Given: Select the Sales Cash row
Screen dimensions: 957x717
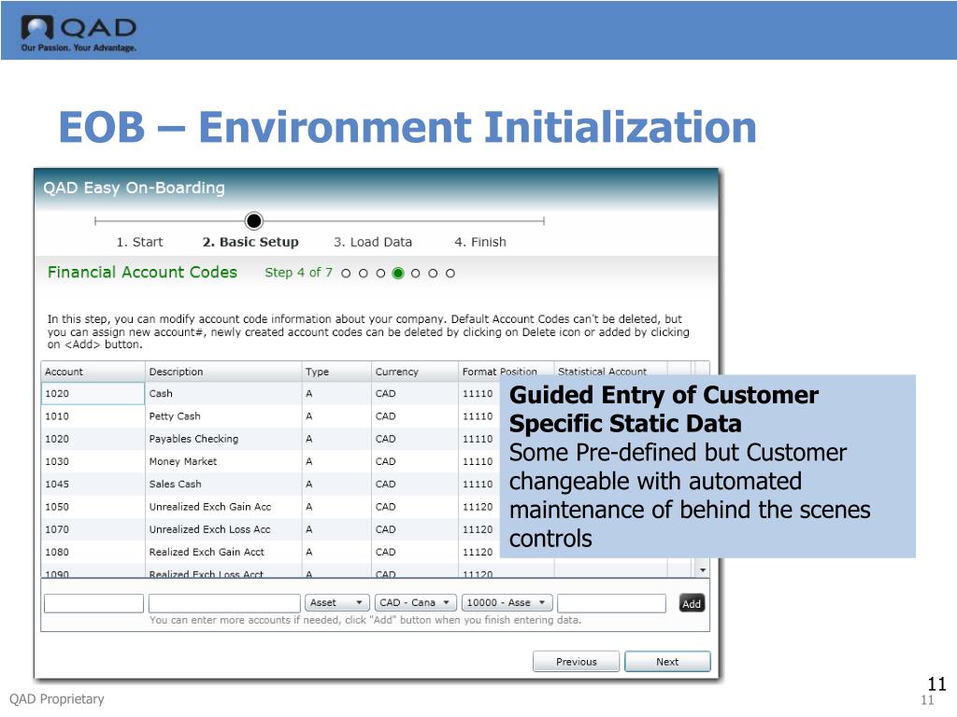Looking at the screenshot, I should point(270,485).
